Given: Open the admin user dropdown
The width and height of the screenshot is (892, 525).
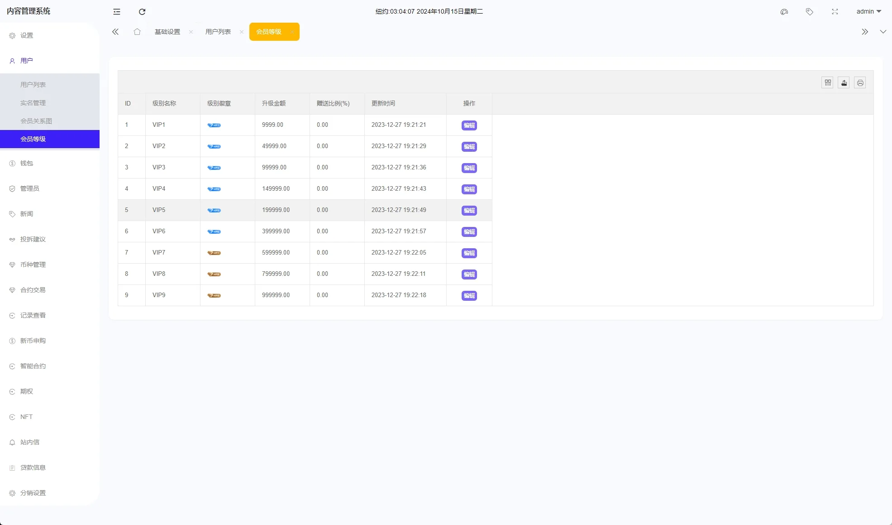Looking at the screenshot, I should coord(868,12).
